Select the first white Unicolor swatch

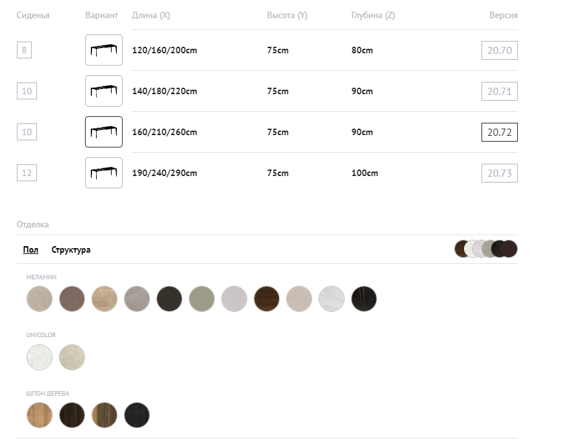click(x=40, y=357)
